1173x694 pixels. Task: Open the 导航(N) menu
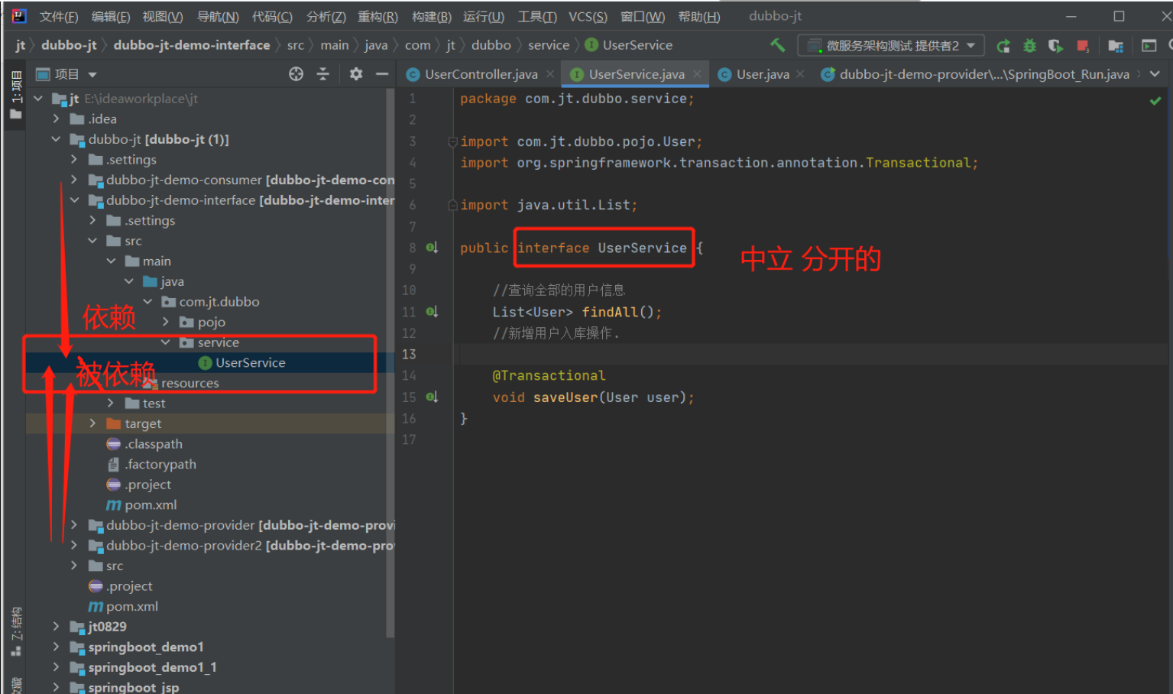pyautogui.click(x=218, y=17)
